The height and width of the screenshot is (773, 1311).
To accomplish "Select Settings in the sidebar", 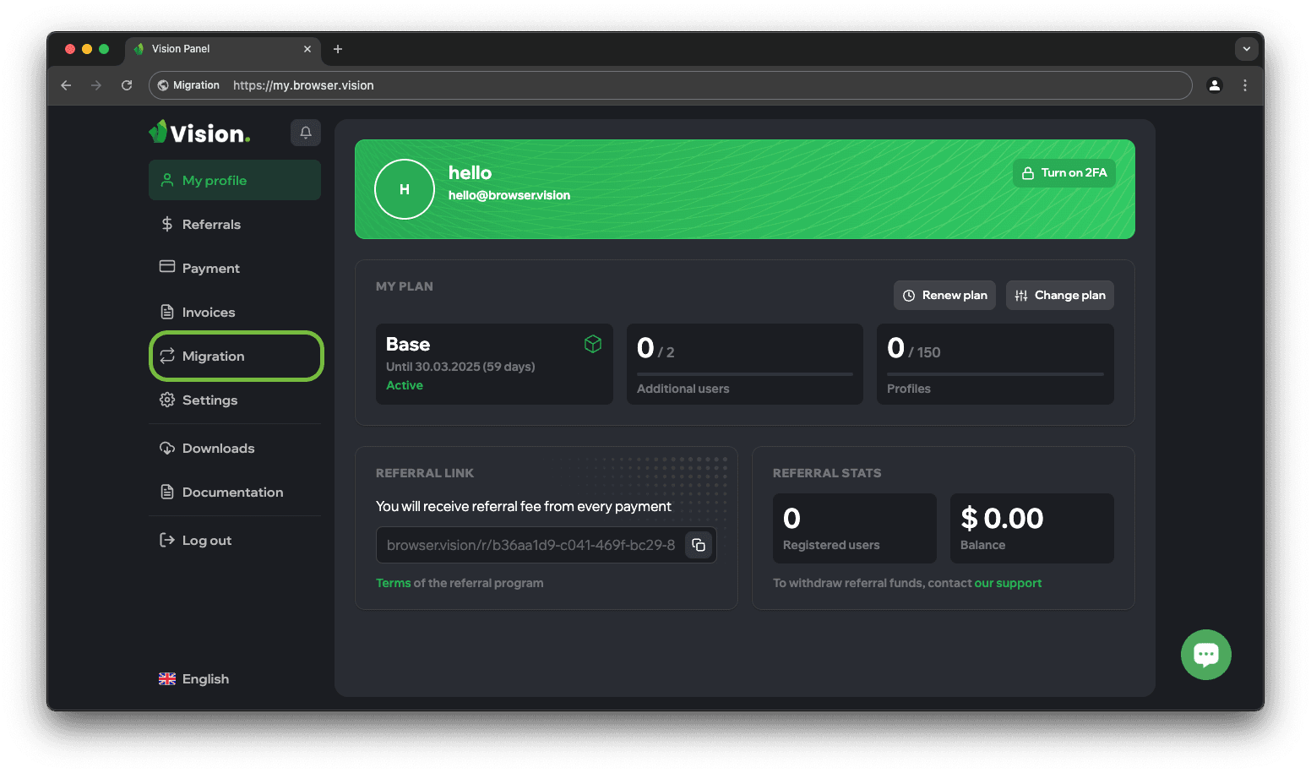I will [209, 400].
